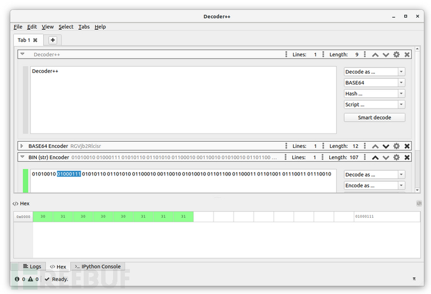Open the Hash ... dropdown
431x294 pixels.
click(x=374, y=94)
